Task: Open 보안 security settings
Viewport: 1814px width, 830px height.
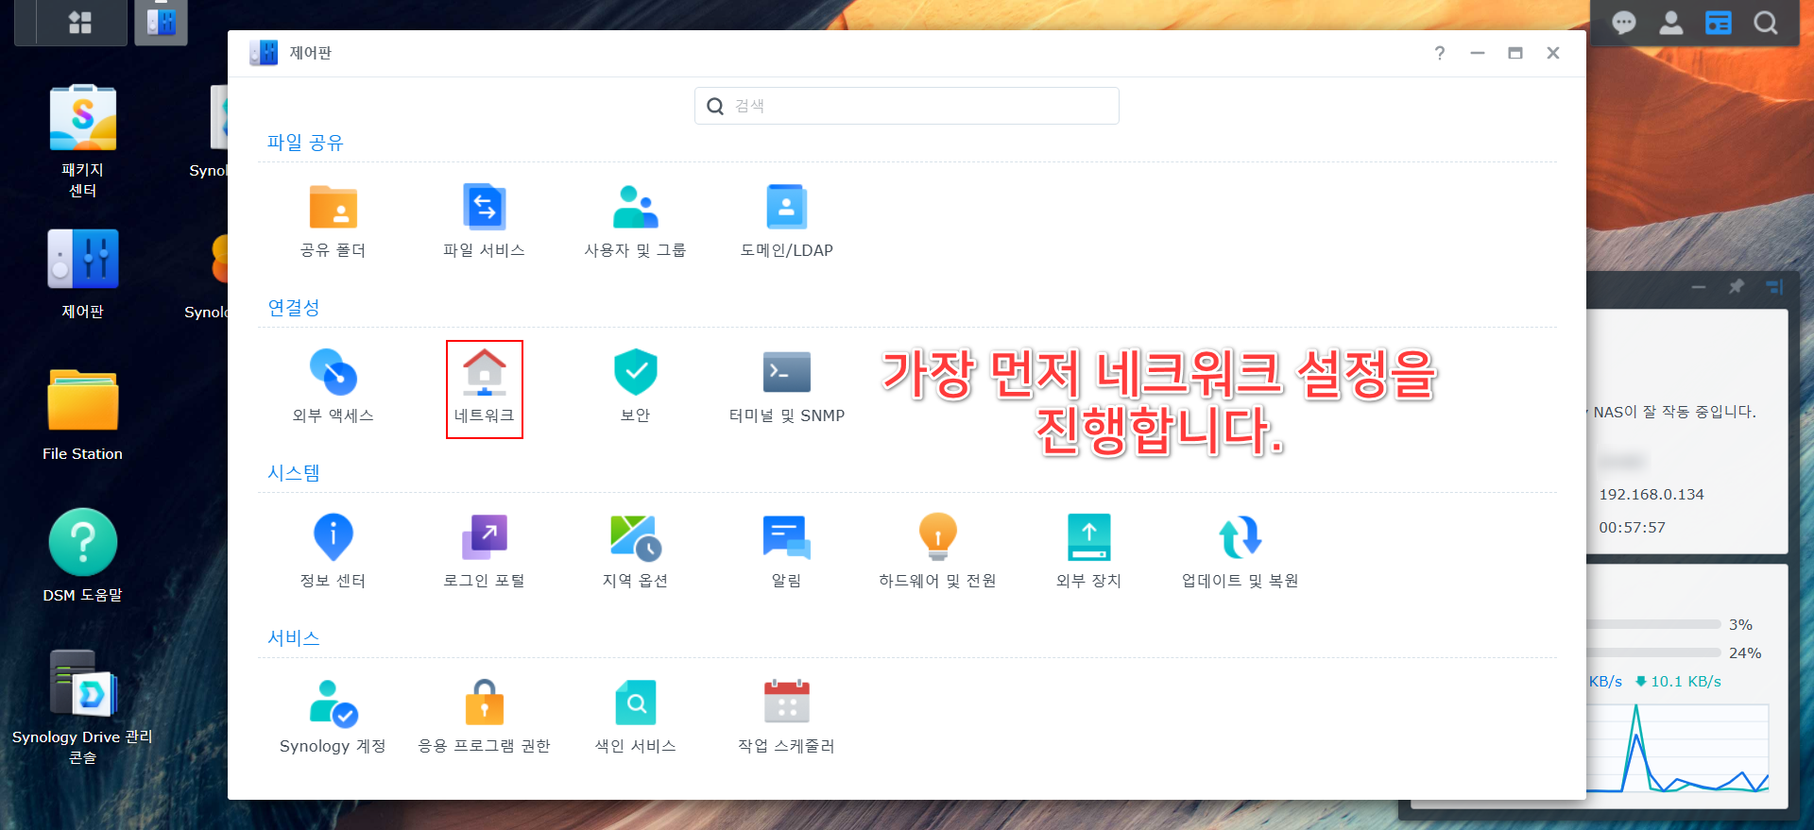Action: point(635,388)
